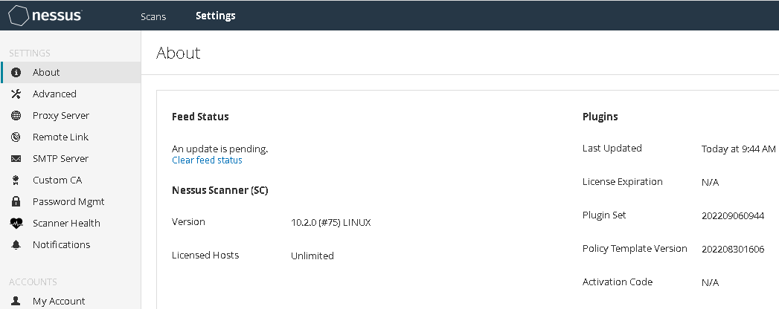Click the Notifications bell icon
The image size is (779, 309).
click(16, 244)
